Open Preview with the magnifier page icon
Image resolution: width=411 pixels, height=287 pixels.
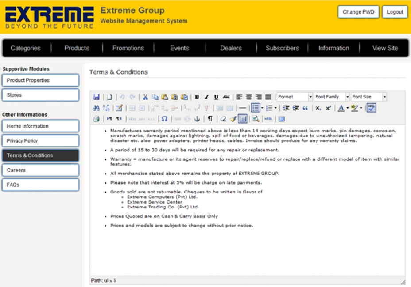256,119
